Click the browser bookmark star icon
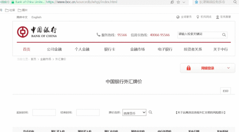 pyautogui.click(x=178, y=2)
